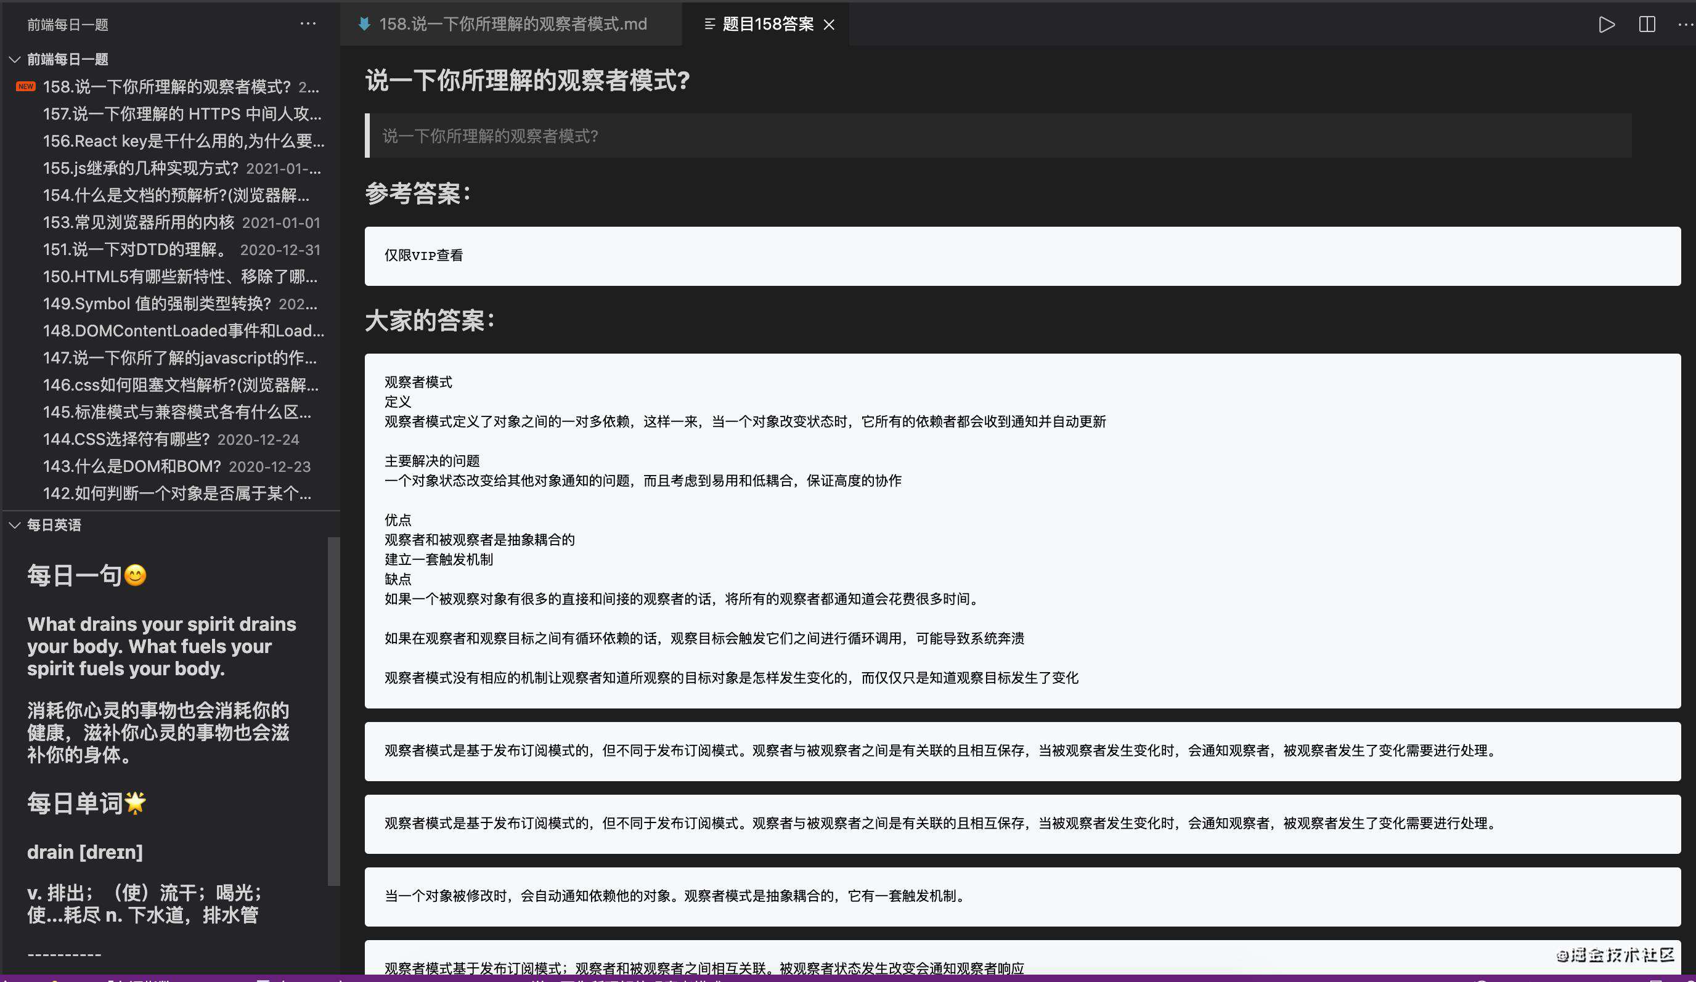Click the English sentence What drains your spirit

tap(161, 646)
